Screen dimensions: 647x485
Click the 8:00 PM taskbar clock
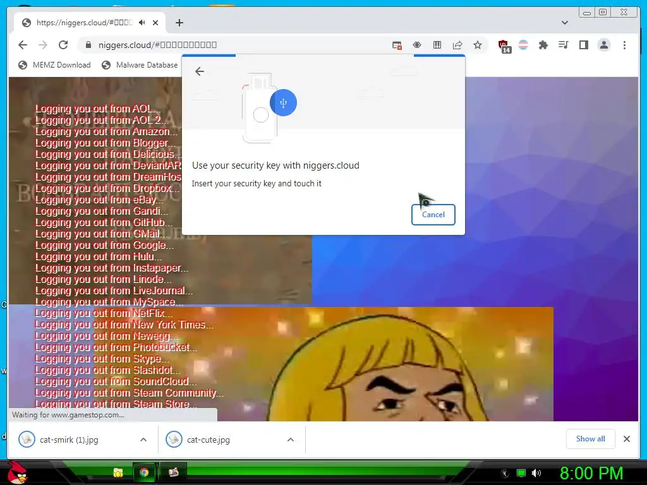(591, 474)
